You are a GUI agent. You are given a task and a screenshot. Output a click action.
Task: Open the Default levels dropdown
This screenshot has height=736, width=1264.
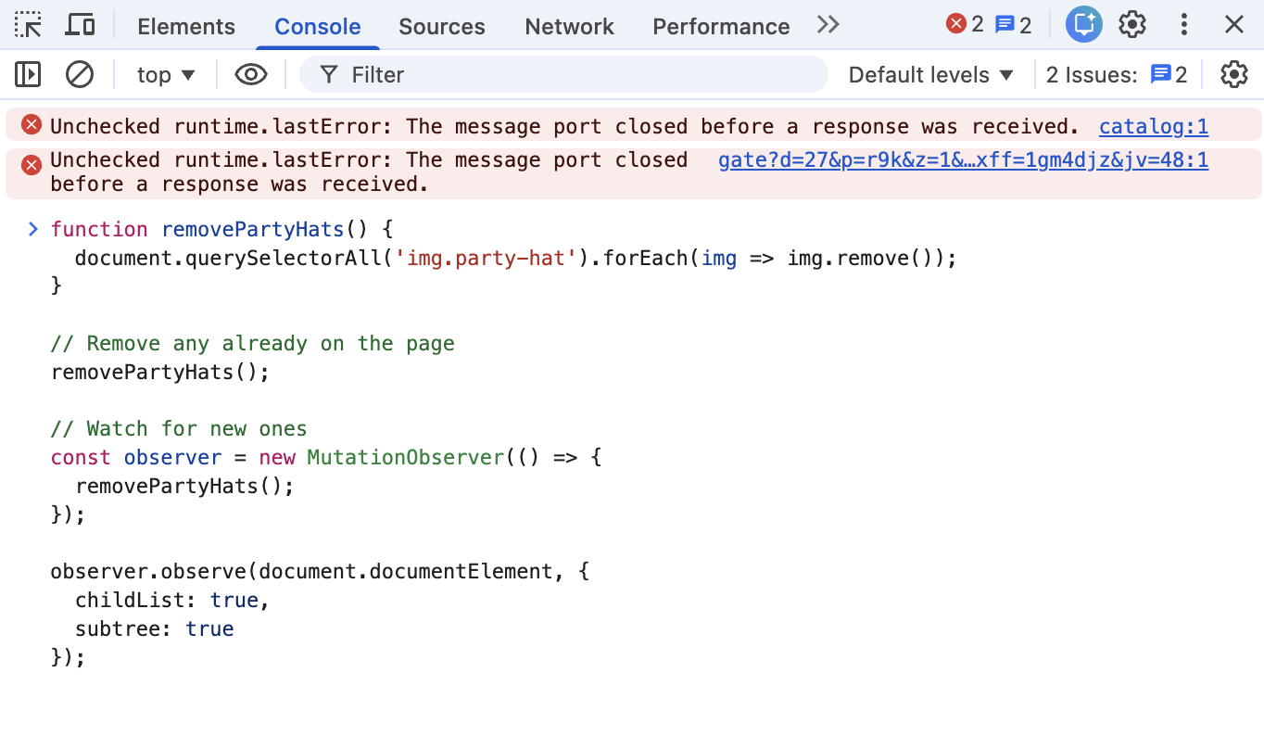pyautogui.click(x=931, y=75)
